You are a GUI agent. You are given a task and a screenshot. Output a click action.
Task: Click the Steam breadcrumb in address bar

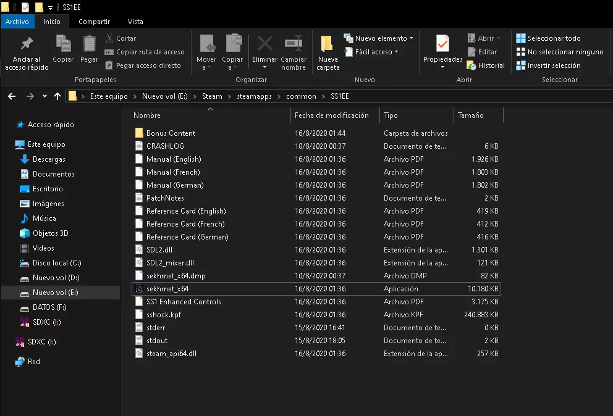click(x=212, y=96)
